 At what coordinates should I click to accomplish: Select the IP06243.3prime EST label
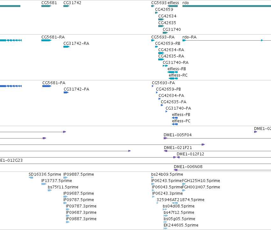click(167, 193)
